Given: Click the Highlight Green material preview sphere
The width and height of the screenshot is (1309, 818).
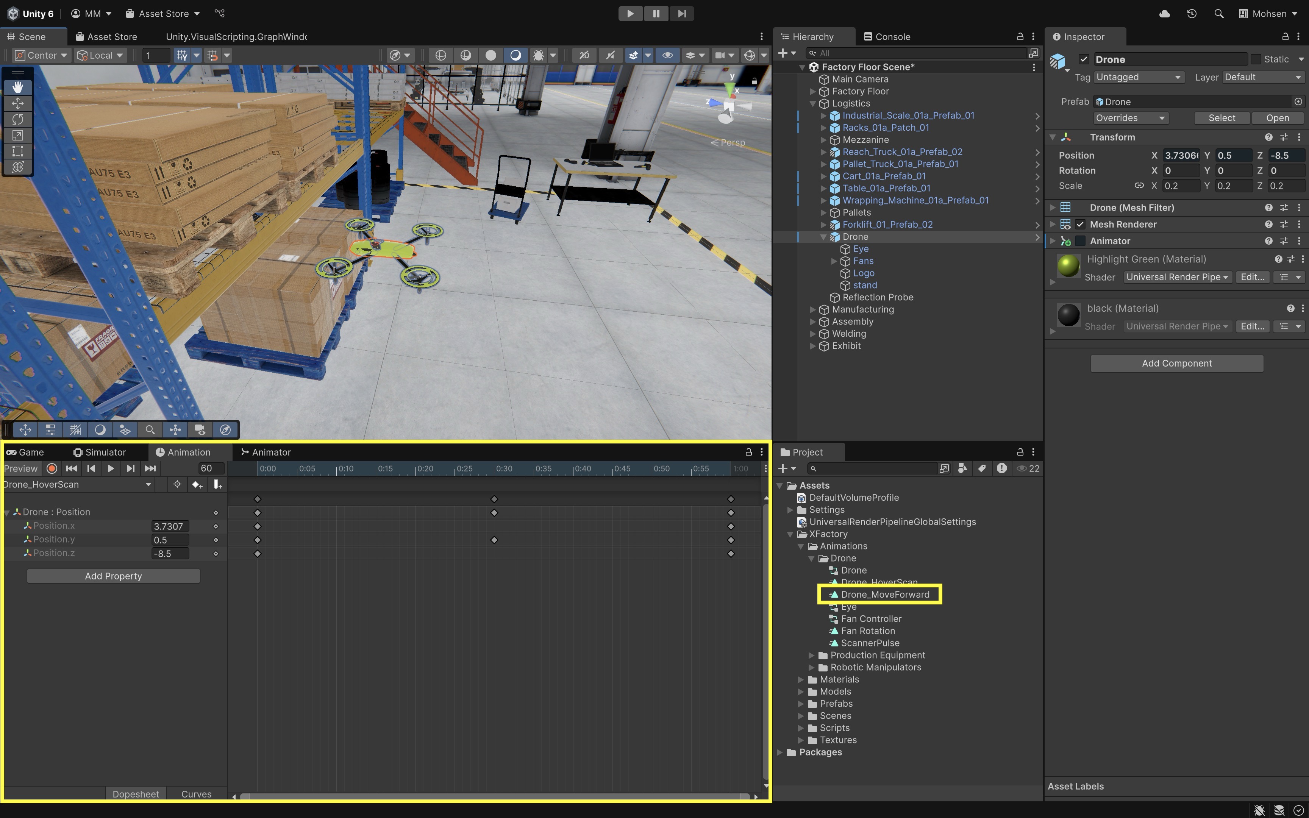Looking at the screenshot, I should [1068, 266].
